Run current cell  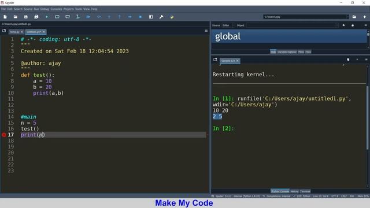point(57,17)
